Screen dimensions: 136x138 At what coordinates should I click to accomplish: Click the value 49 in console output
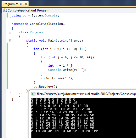point(73,122)
